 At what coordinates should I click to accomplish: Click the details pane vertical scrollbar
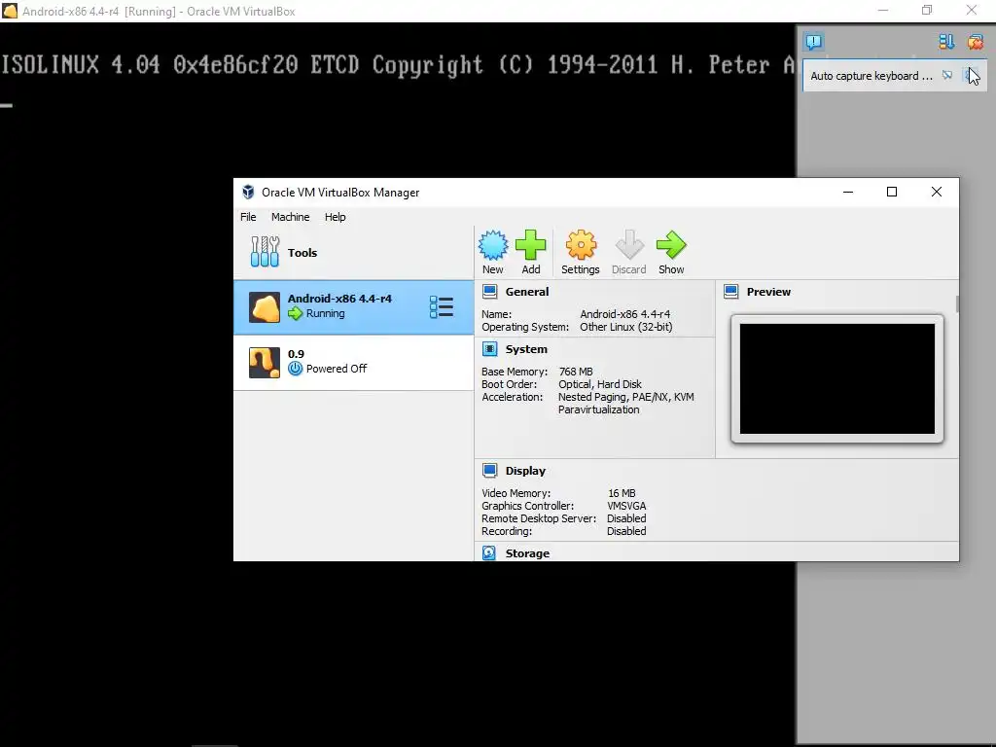pos(957,303)
